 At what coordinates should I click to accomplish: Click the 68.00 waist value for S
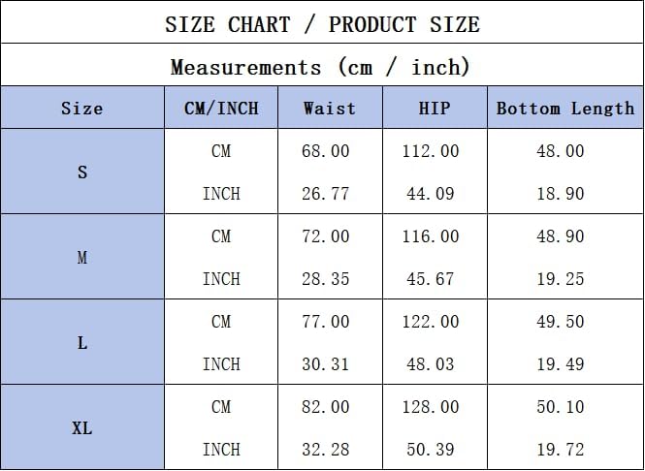click(325, 151)
